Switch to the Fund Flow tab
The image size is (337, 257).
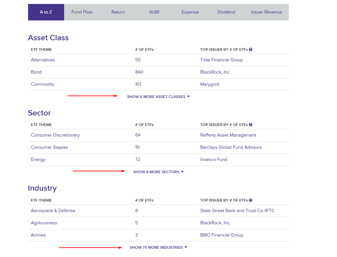click(82, 12)
